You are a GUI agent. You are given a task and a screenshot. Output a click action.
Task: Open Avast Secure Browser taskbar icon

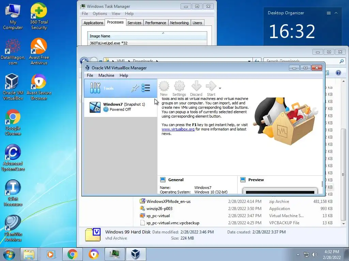[x=93, y=254]
